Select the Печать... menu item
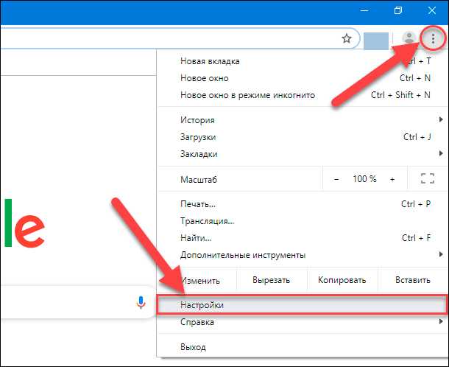449x367 pixels. (303, 204)
